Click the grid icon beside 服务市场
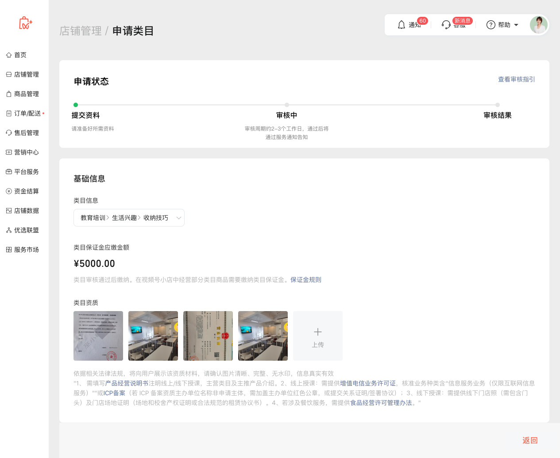560x458 pixels. [9, 250]
